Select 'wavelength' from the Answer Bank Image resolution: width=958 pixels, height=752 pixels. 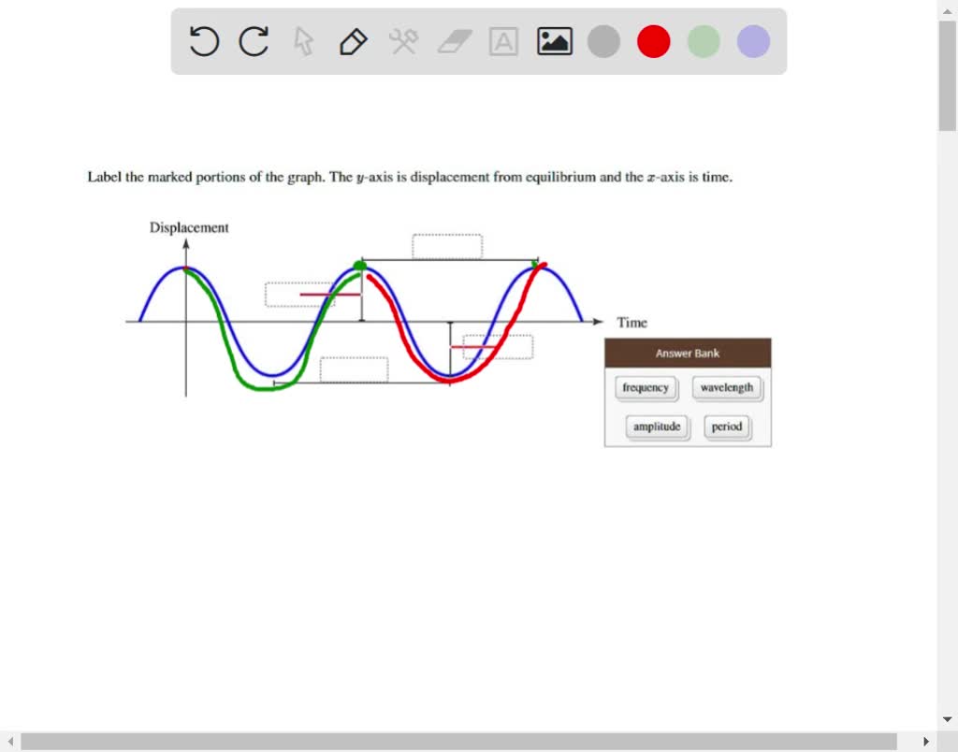coord(727,388)
